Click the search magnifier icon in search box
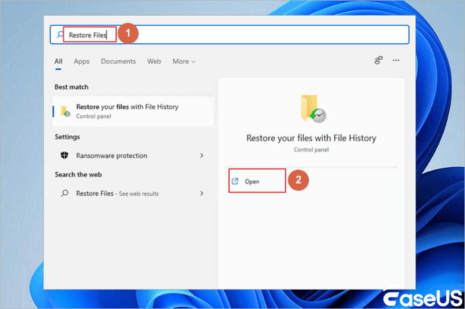This screenshot has width=465, height=309. 60,35
